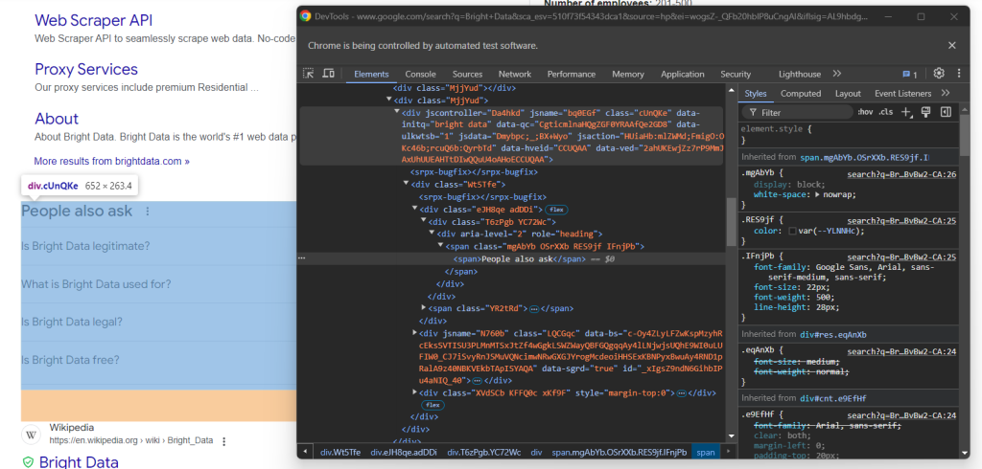Click More results from brightdata.com link
The width and height of the screenshot is (982, 469).
tap(111, 162)
